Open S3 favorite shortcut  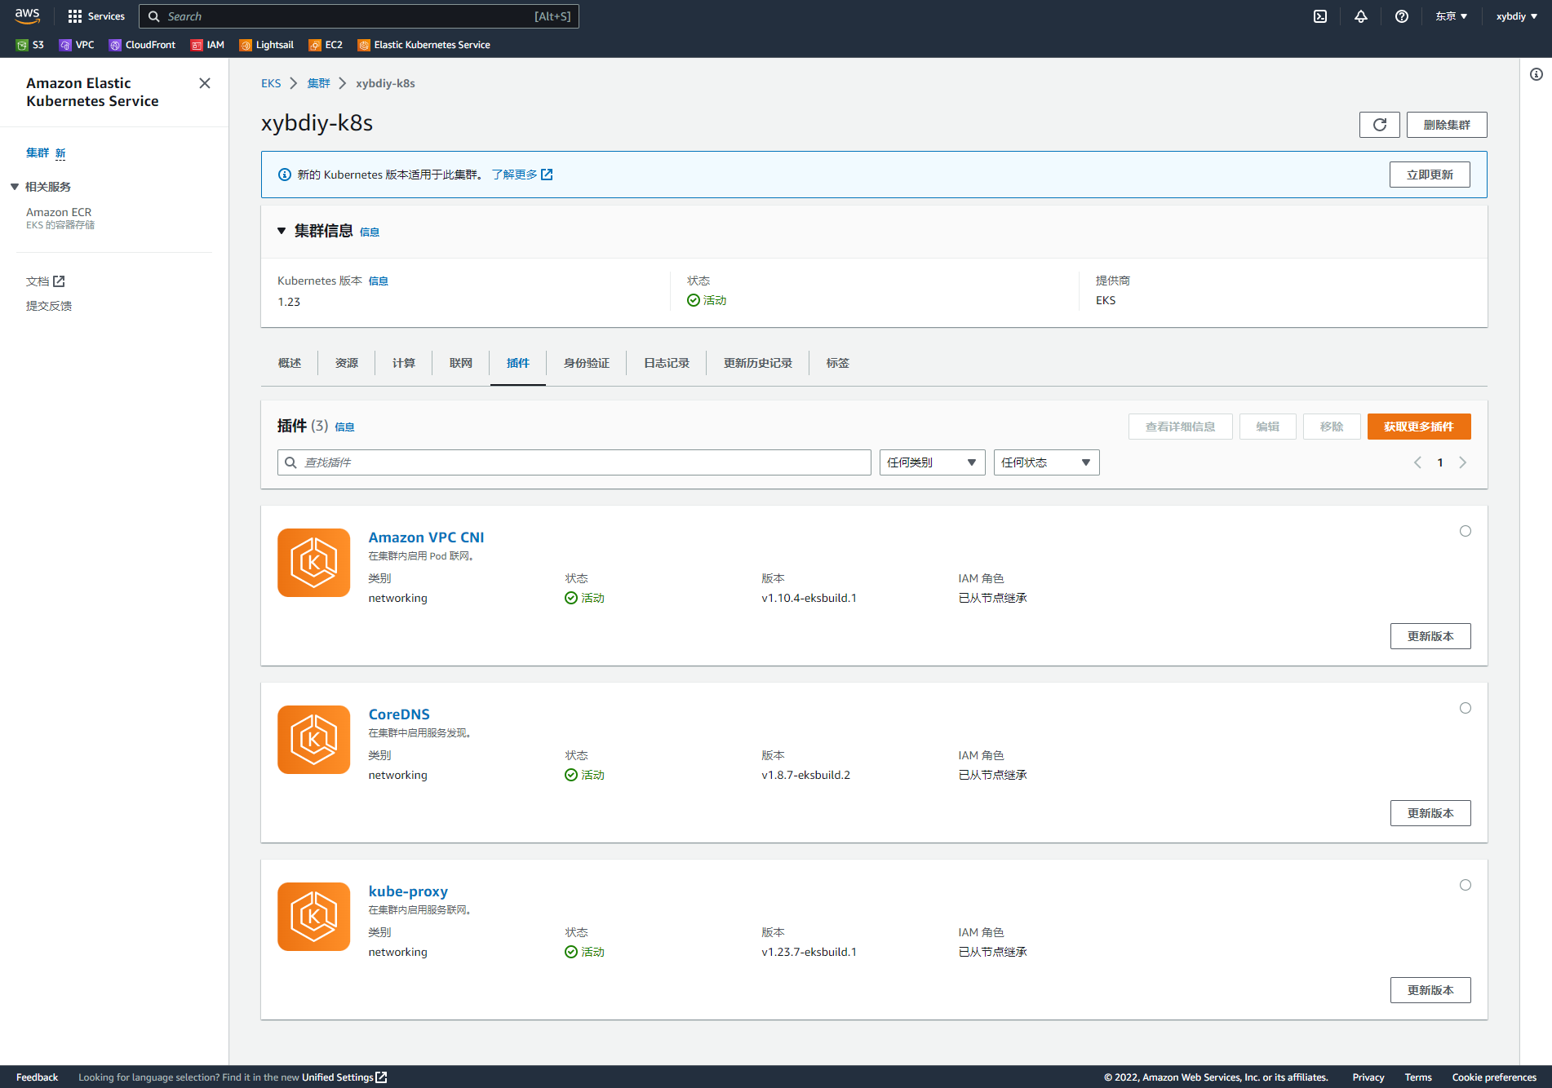pyautogui.click(x=30, y=45)
